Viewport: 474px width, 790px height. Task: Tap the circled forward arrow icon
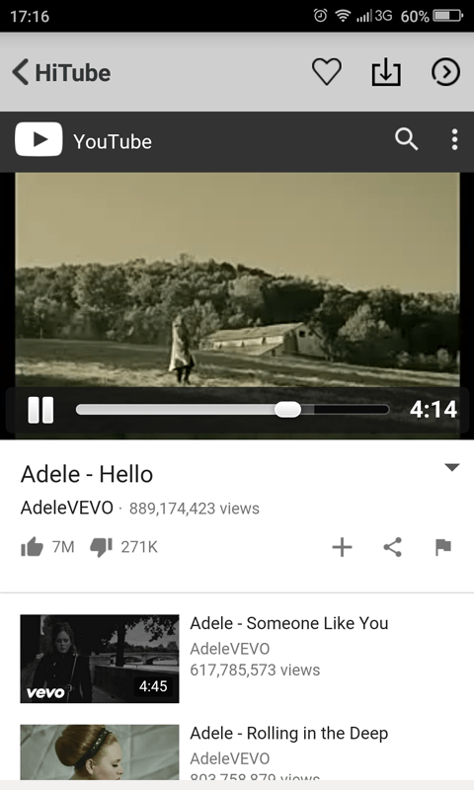pos(445,72)
